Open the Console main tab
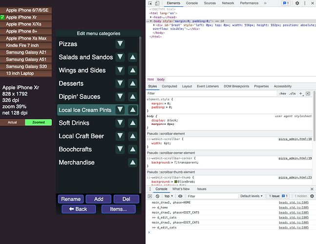 (192, 3)
